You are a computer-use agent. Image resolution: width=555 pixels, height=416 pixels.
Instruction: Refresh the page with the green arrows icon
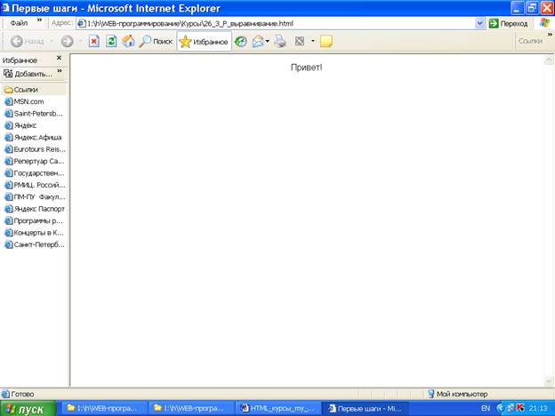pos(111,42)
